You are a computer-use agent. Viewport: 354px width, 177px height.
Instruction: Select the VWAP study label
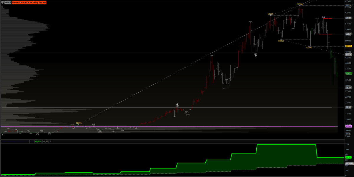[x=8, y=2]
